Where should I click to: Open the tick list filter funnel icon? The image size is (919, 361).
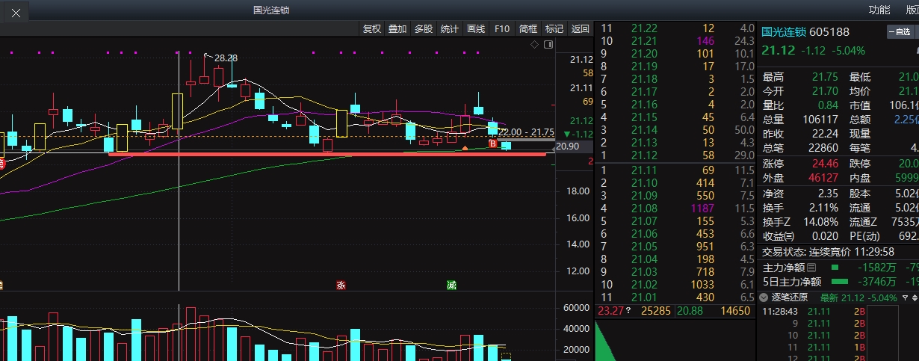(905, 297)
